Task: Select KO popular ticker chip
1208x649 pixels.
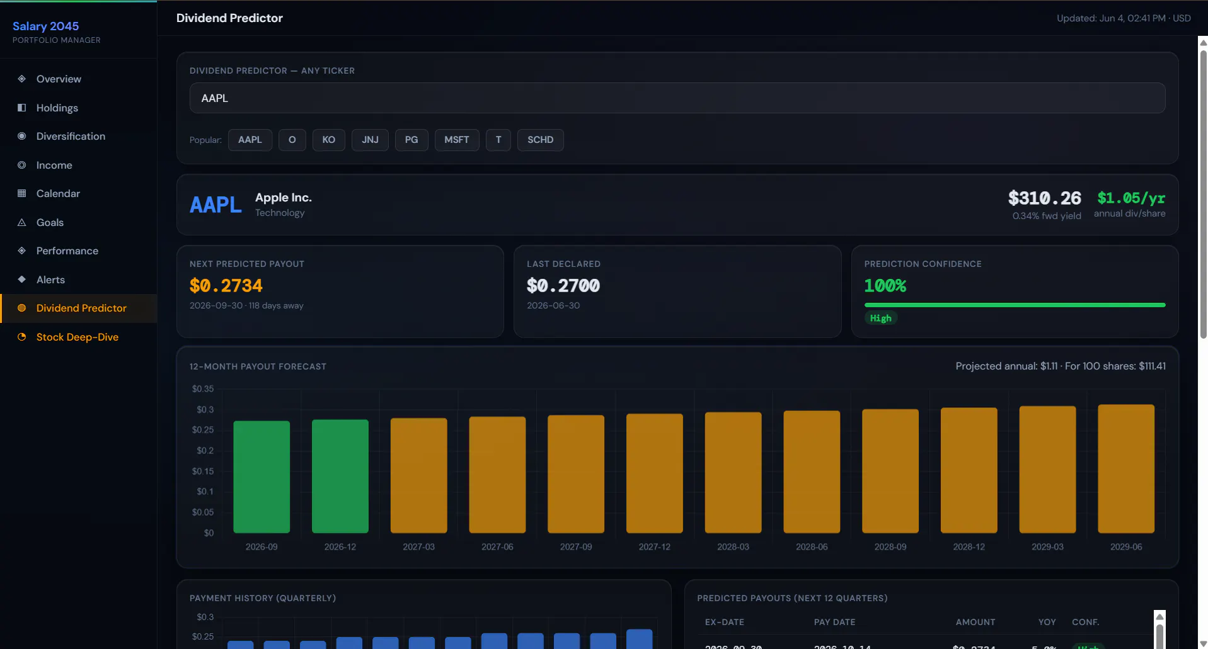Action: coord(329,140)
